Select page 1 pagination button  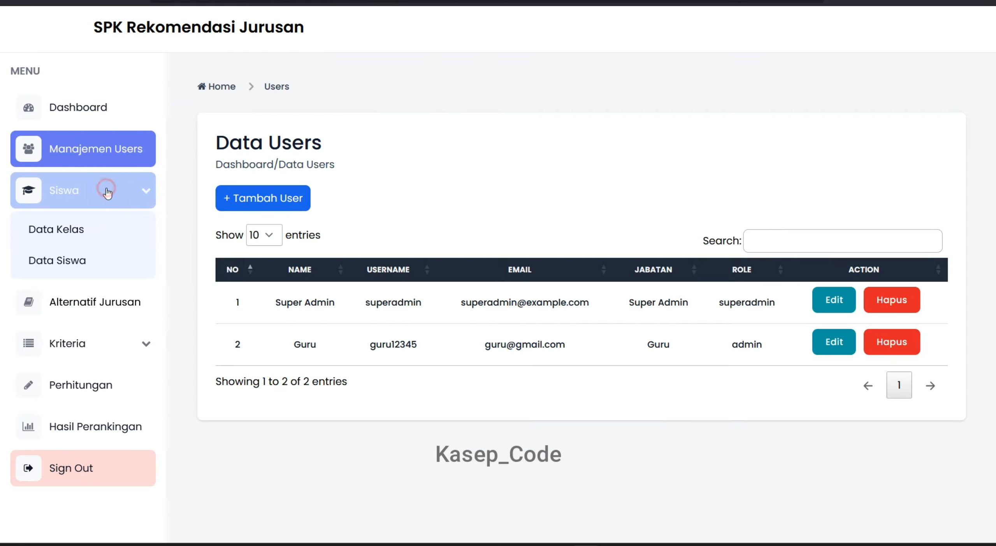pyautogui.click(x=899, y=385)
